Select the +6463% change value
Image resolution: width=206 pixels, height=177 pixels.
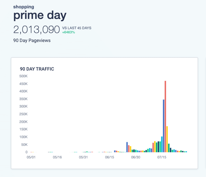tap(68, 32)
